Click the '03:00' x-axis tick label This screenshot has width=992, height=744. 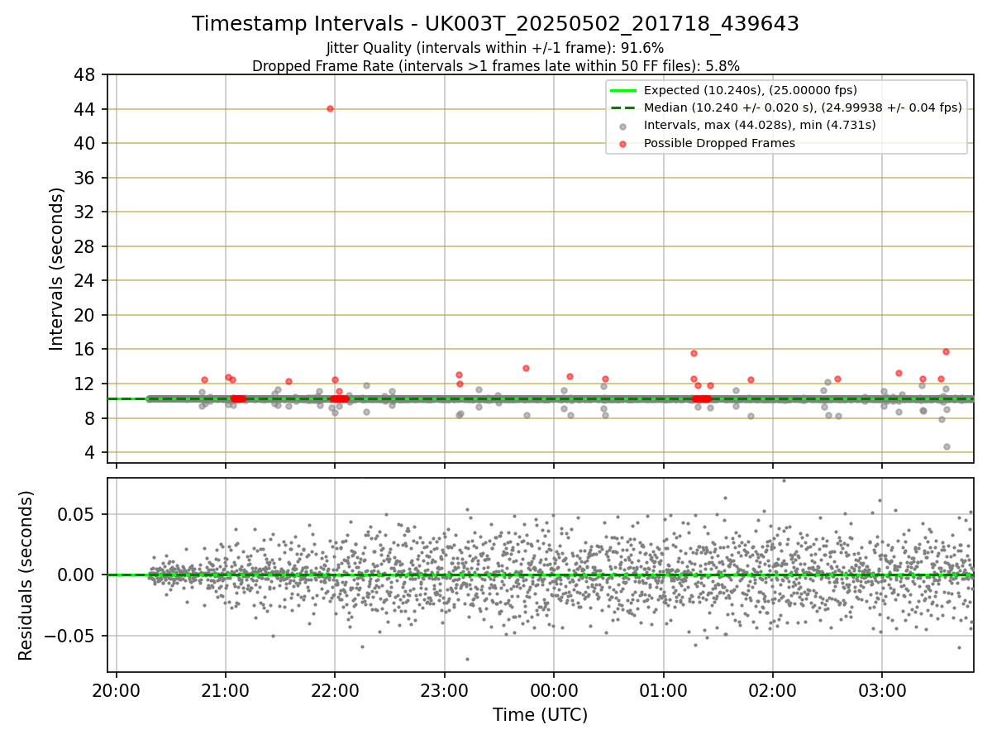click(x=882, y=690)
